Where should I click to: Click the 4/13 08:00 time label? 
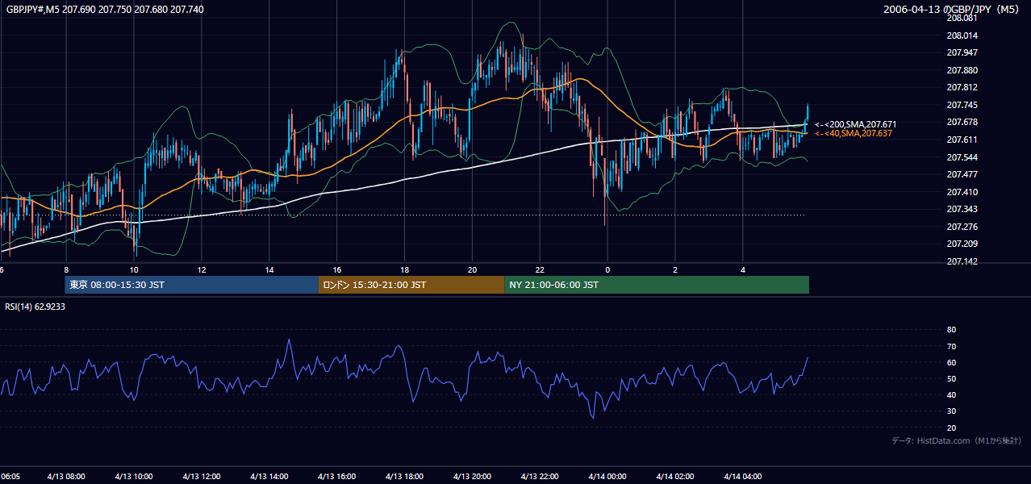click(x=67, y=476)
